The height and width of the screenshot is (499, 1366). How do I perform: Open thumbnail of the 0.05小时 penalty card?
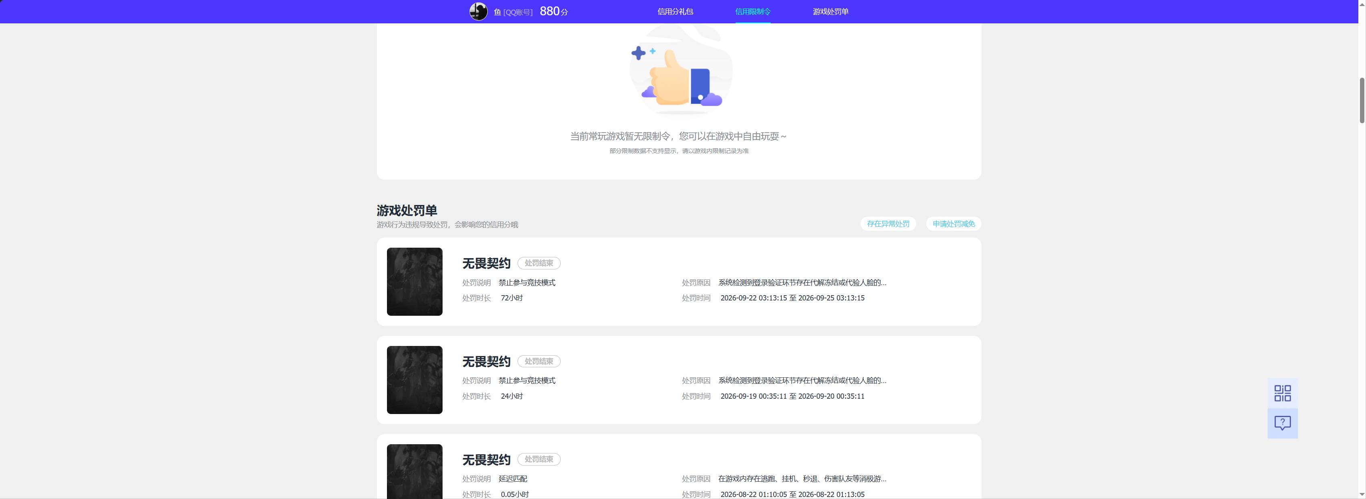[415, 472]
